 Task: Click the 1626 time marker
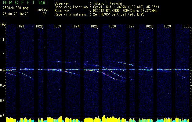tap(112, 26)
